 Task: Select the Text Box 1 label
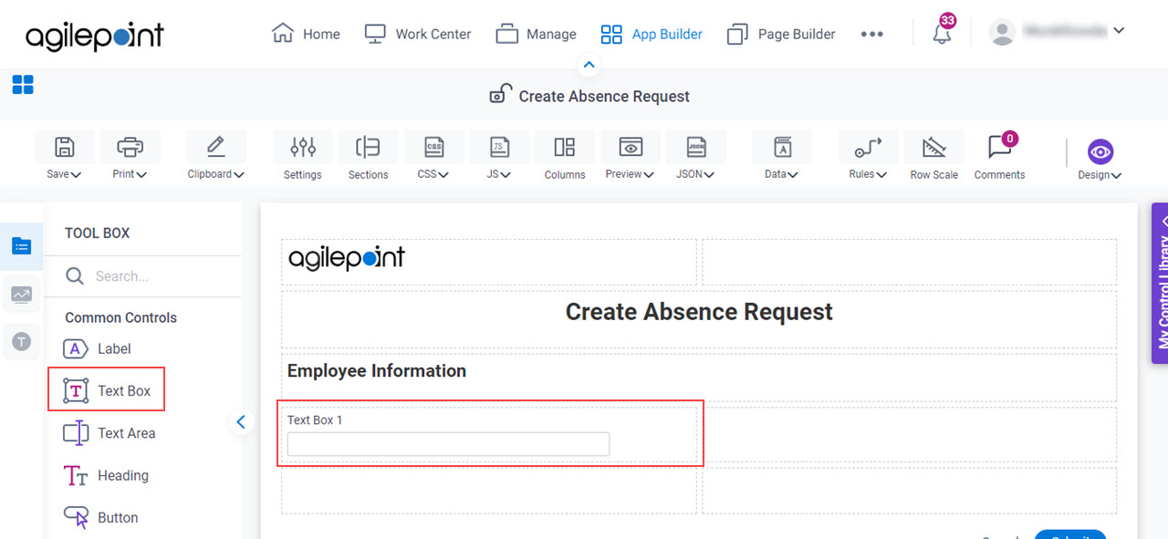315,420
